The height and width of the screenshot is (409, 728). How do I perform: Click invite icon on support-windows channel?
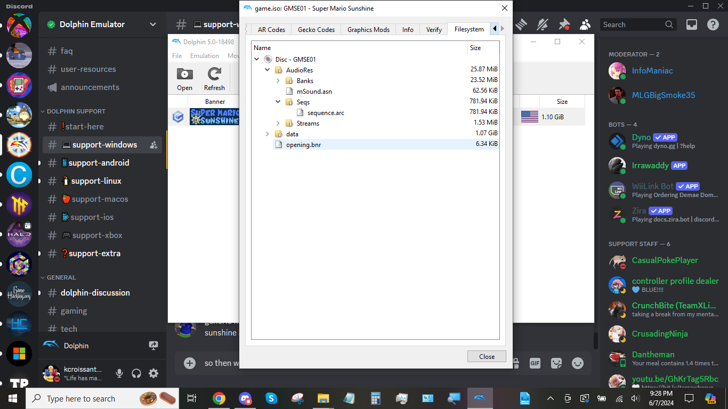tap(153, 145)
